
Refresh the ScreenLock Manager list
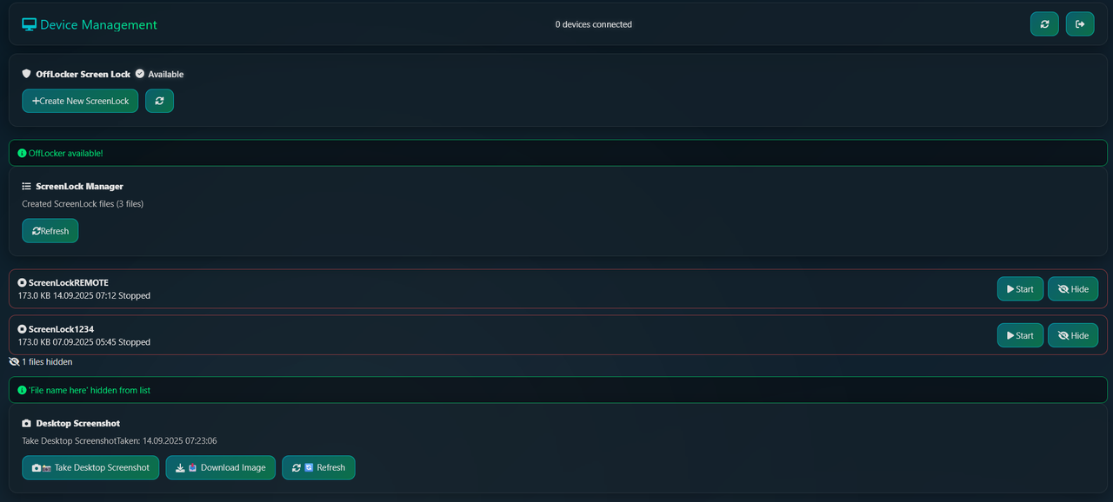(x=50, y=231)
